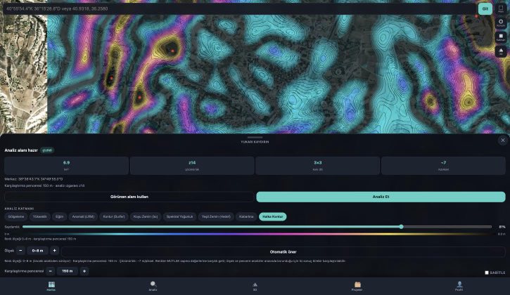Select the Alan area tool icon
The height and width of the screenshot is (295, 510).
pos(501,8)
